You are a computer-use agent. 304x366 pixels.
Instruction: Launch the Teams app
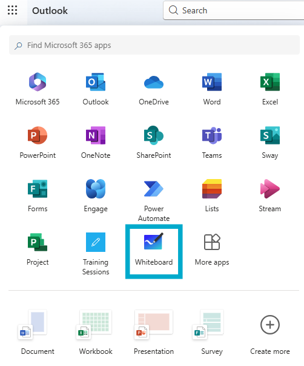pos(212,143)
